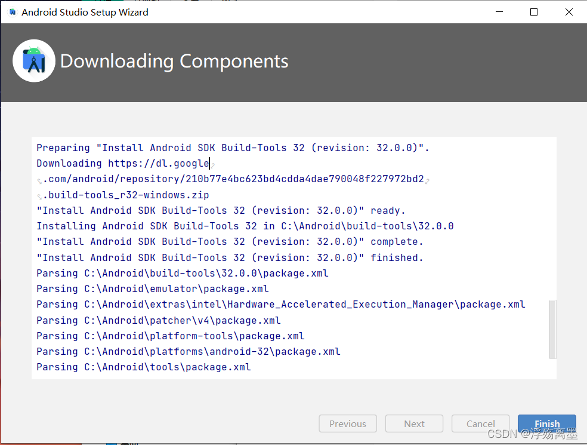Close the Setup Wizard window
The width and height of the screenshot is (587, 445).
(569, 12)
